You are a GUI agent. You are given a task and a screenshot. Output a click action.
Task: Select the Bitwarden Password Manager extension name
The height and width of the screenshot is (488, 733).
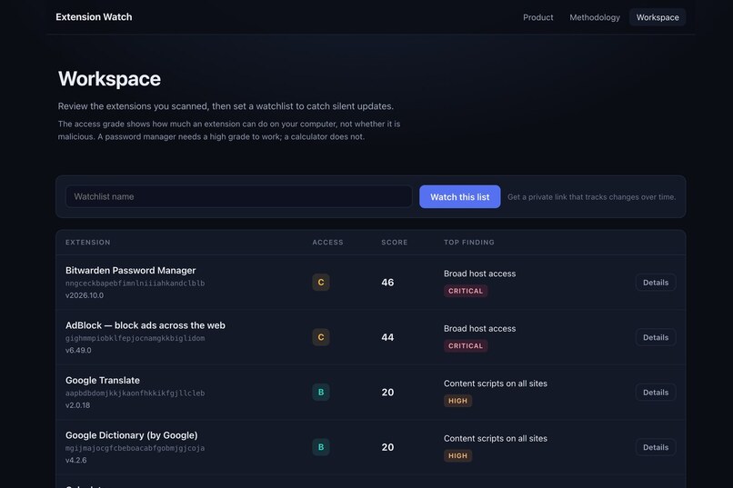[x=130, y=271]
